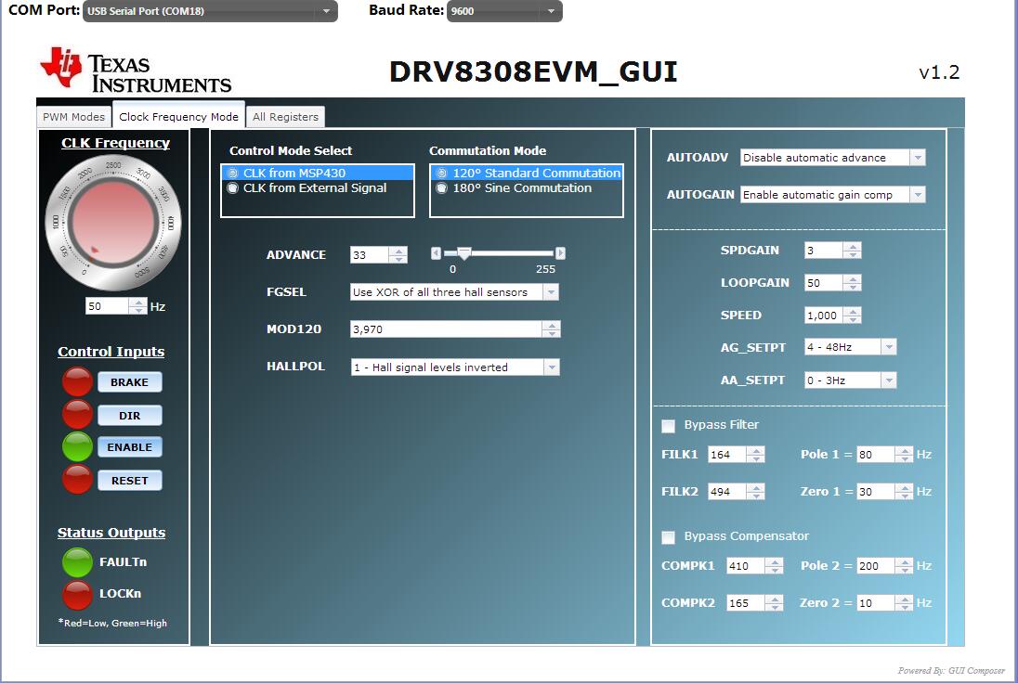The width and height of the screenshot is (1018, 683).
Task: Click the red BRAKE indicator LED
Action: tap(77, 381)
